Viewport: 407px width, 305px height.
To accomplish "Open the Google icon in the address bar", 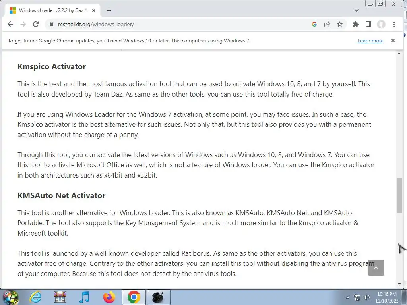I will (x=314, y=24).
